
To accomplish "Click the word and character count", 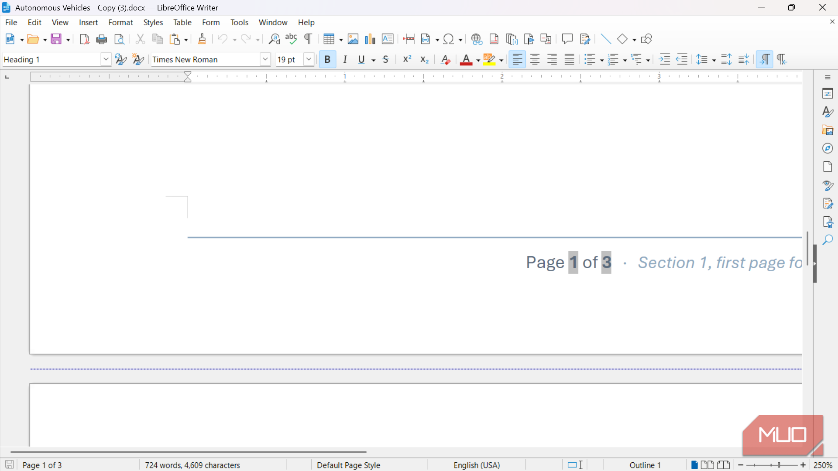I will pos(192,465).
